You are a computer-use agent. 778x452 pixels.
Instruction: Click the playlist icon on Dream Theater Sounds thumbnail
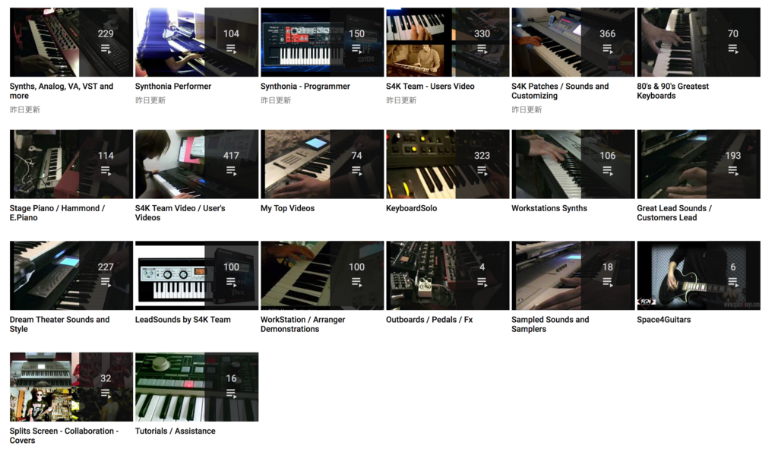click(106, 283)
